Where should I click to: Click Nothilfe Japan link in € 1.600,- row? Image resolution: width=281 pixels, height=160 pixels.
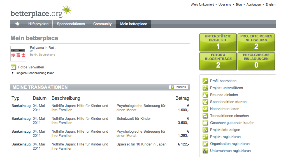click(x=80, y=108)
